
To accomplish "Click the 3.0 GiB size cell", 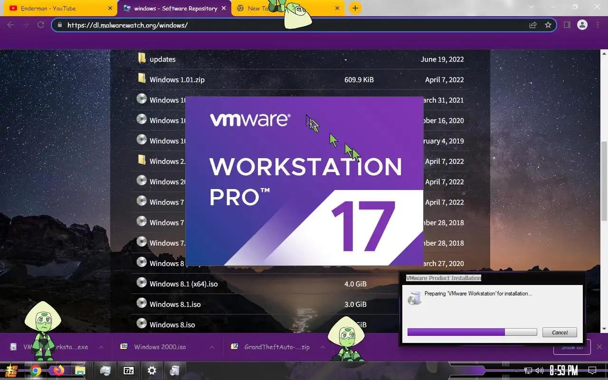I will (355, 304).
